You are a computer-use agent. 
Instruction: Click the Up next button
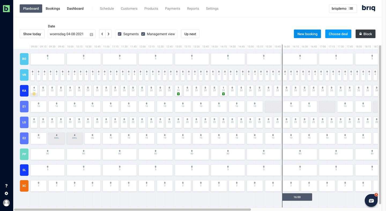click(x=190, y=34)
